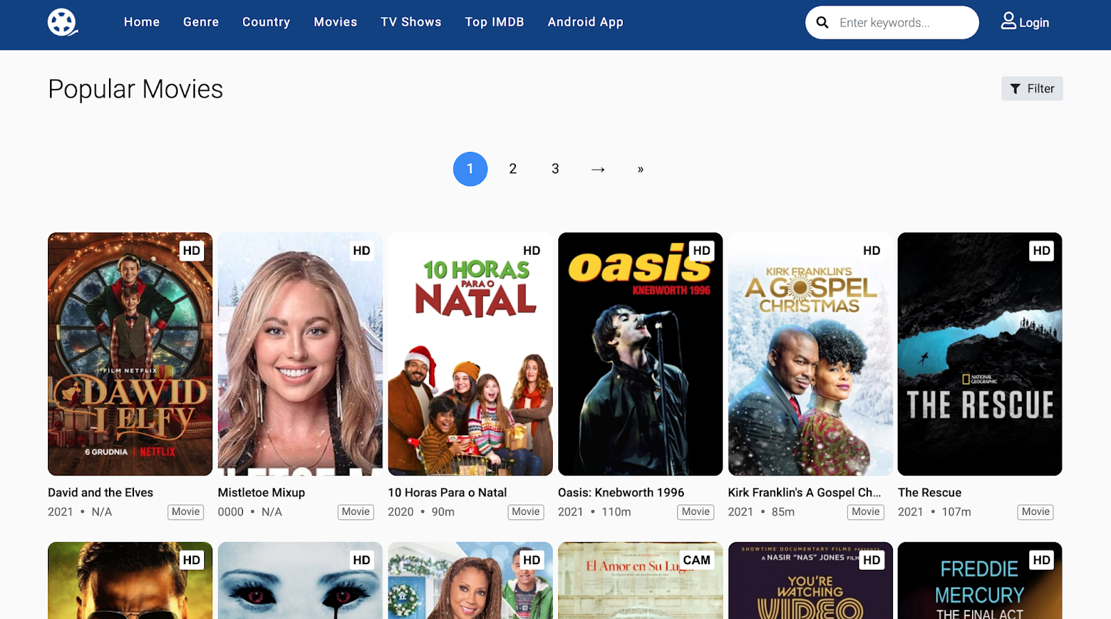Open A Gospel Christmas poster

click(810, 354)
